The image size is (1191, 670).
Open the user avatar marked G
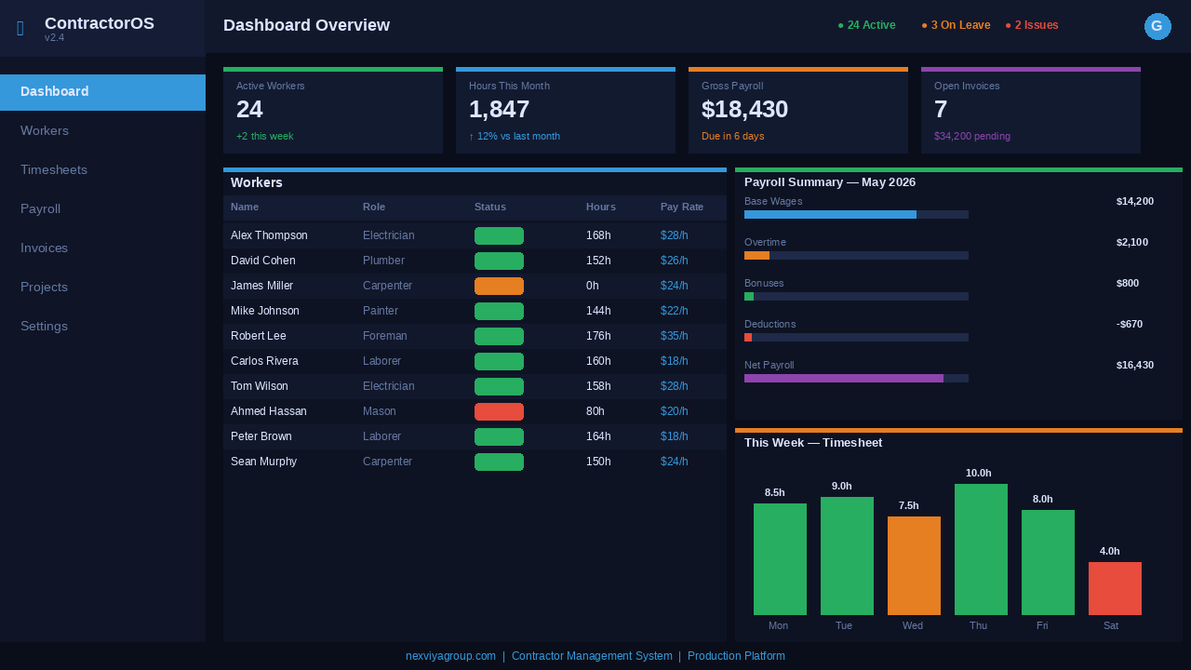pyautogui.click(x=1158, y=27)
